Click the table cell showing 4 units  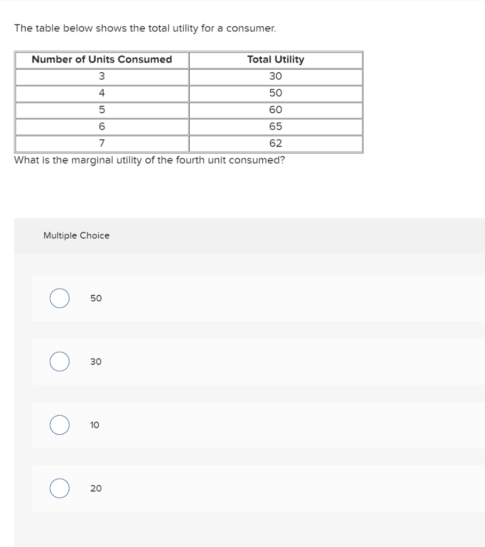click(x=103, y=93)
